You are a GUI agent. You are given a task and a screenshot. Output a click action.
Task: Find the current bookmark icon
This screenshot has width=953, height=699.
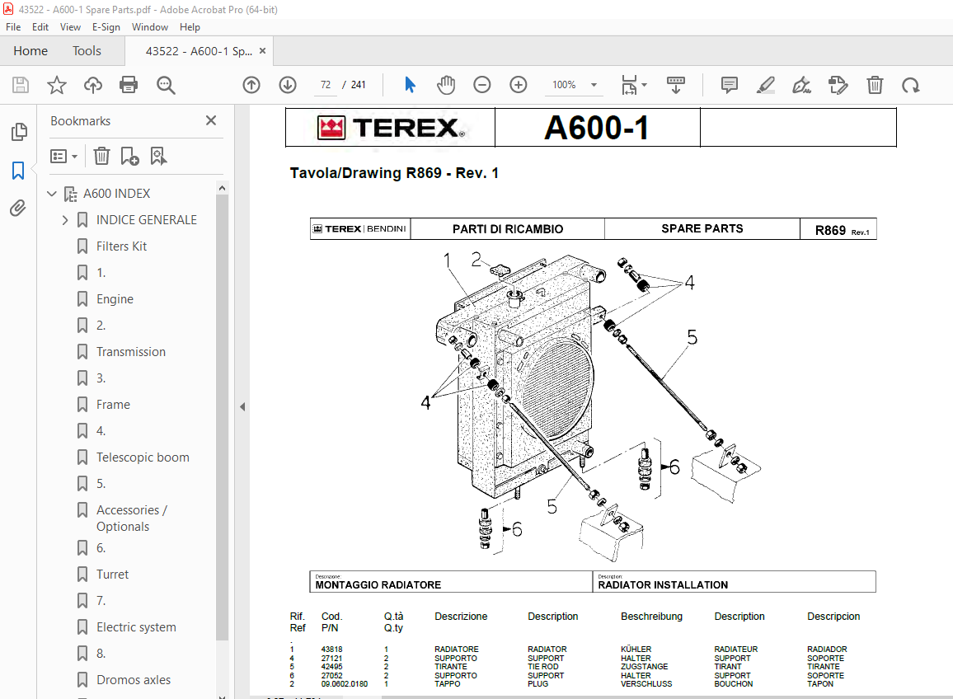click(x=158, y=157)
